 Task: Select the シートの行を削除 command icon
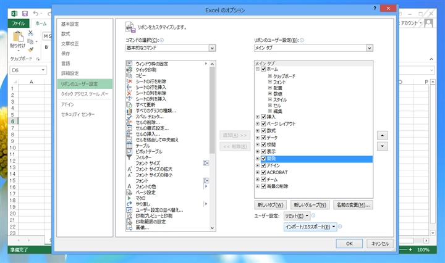129,81
